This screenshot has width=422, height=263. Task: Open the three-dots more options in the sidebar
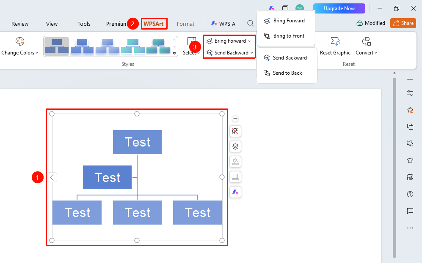pyautogui.click(x=410, y=228)
